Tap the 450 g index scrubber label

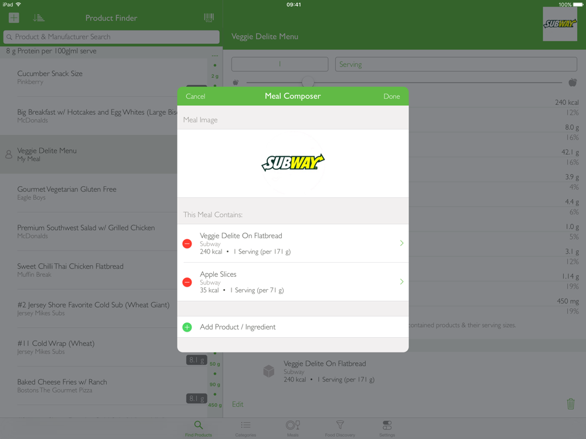215,405
